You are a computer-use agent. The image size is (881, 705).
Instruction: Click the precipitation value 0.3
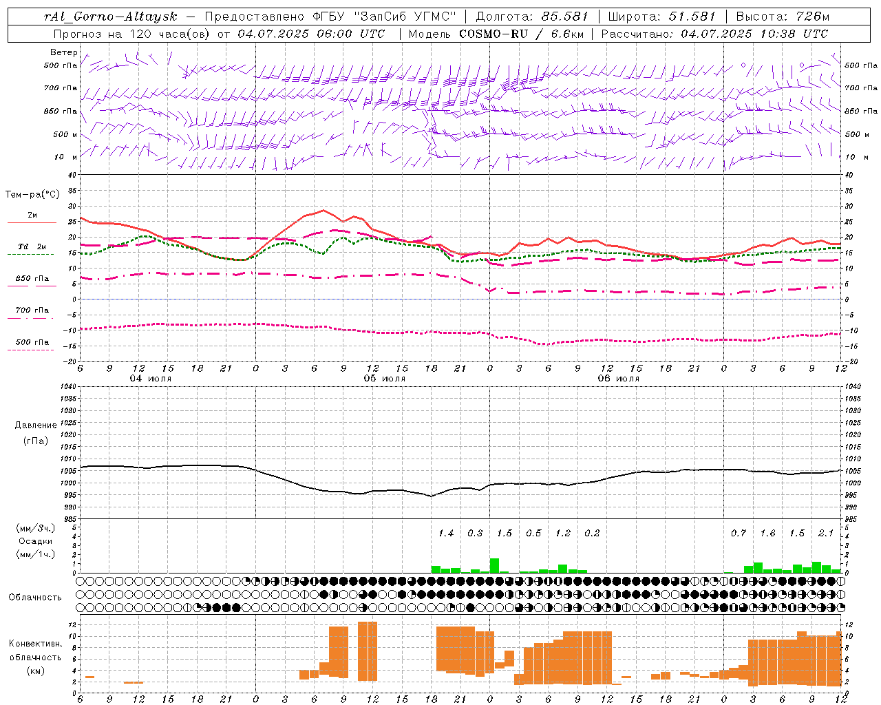point(475,533)
